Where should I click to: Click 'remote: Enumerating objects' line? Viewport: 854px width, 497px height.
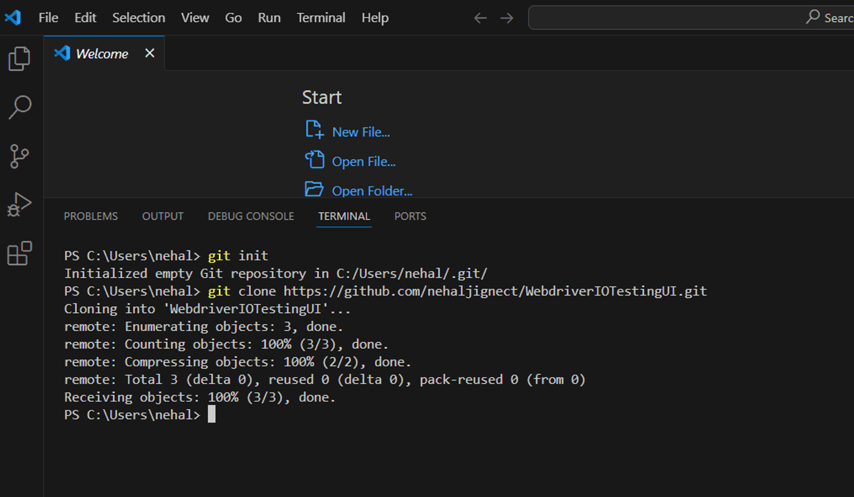point(204,327)
